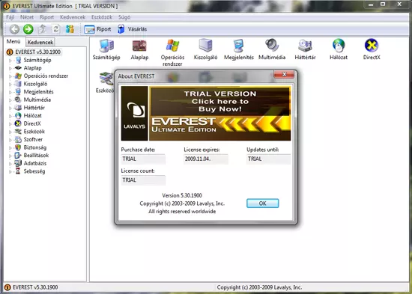Maximize the EVEREST main window
Viewport: 412px width, 294px height.
[x=383, y=4]
